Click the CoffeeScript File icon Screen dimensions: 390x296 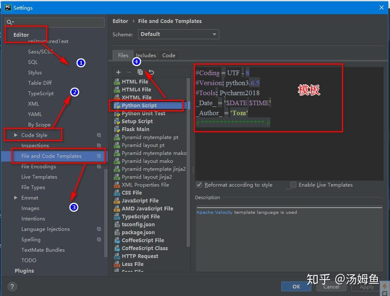point(117,240)
